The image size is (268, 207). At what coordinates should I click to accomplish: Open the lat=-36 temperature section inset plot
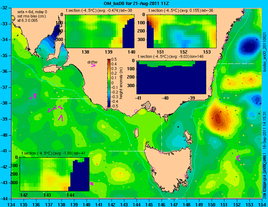pos(182,31)
